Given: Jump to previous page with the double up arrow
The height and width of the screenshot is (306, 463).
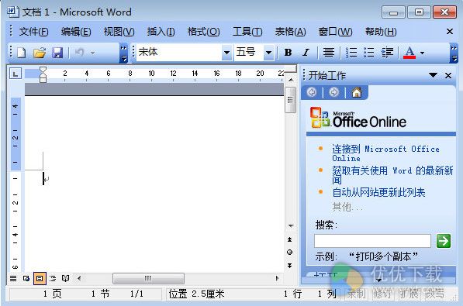Looking at the screenshot, I should tap(290, 239).
